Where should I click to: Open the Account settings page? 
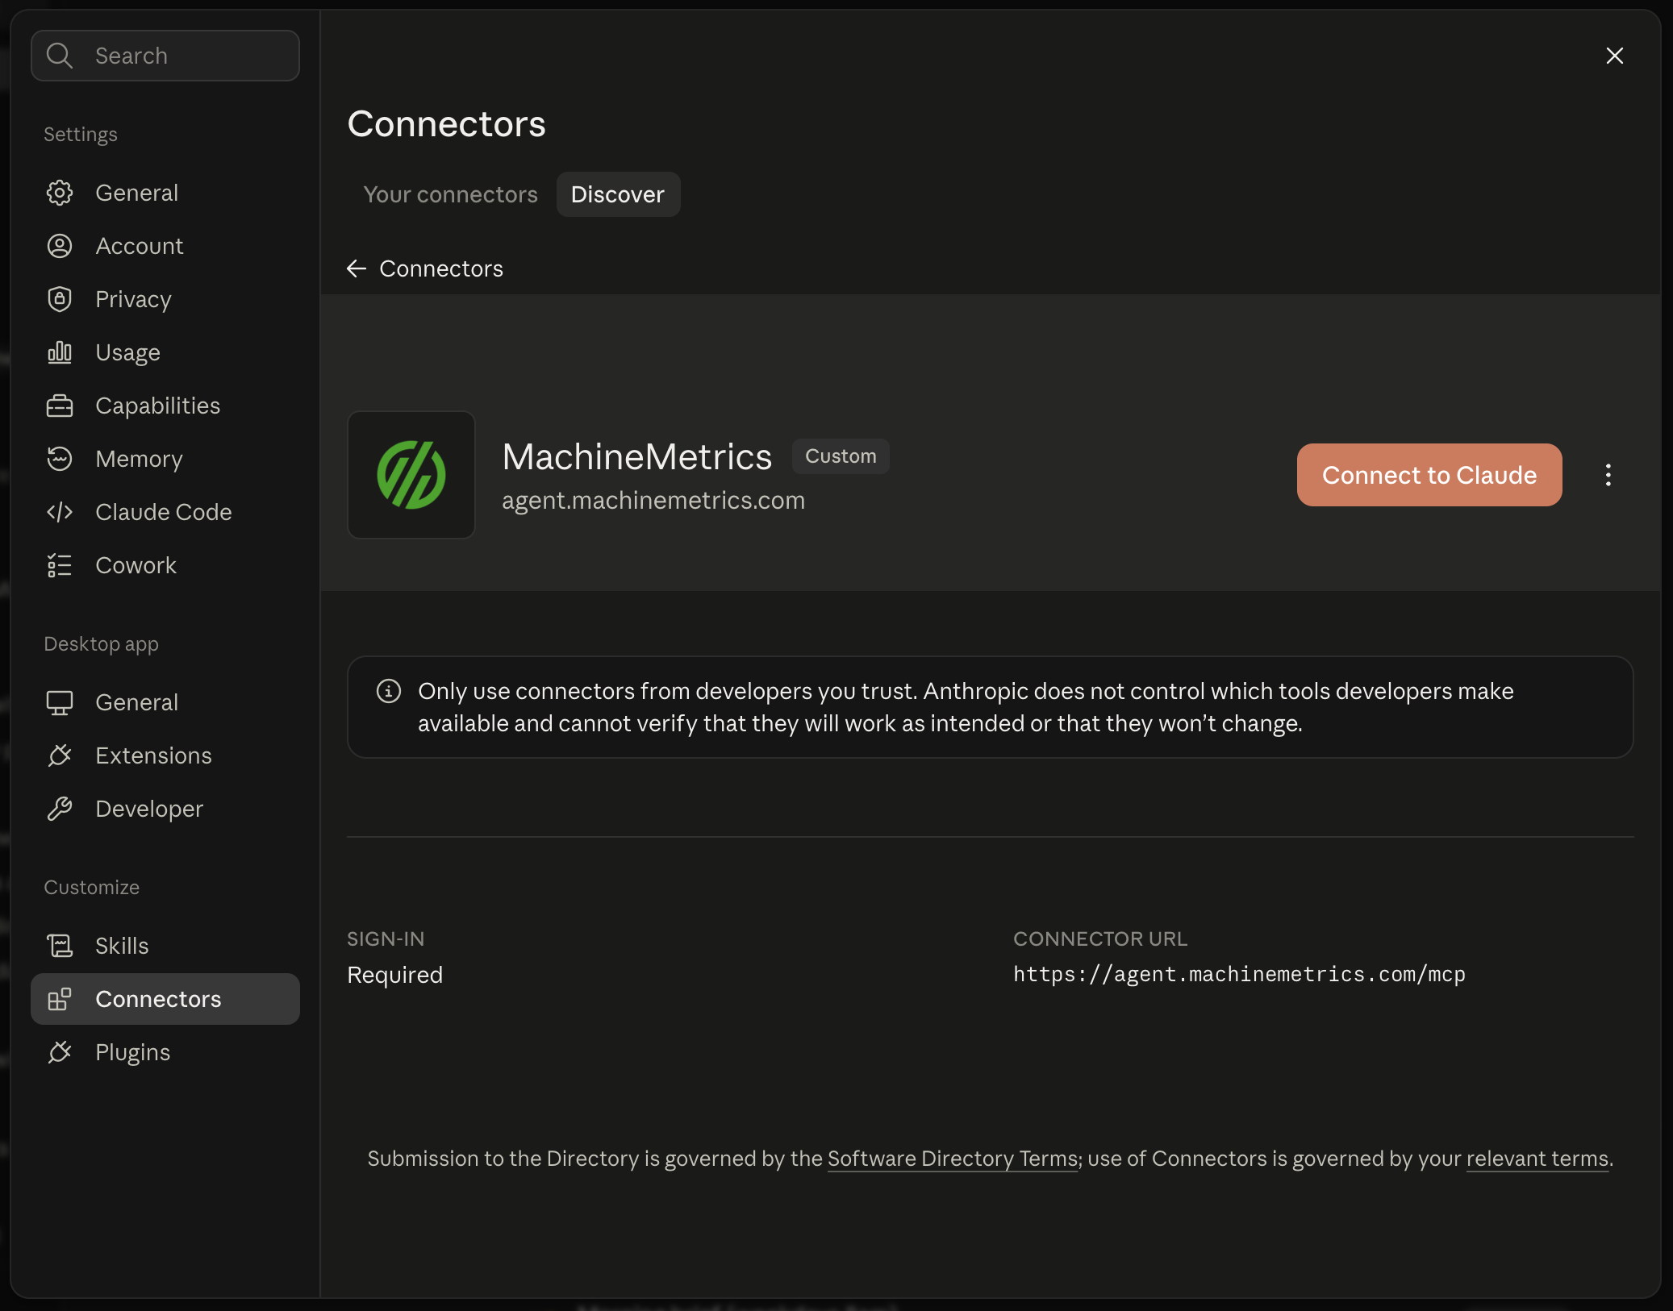[165, 246]
